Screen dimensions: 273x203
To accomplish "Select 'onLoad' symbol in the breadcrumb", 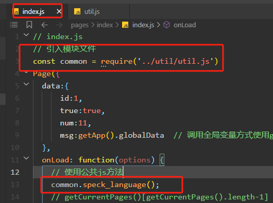I will (x=185, y=25).
